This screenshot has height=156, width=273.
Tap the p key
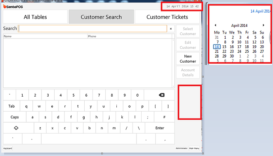(x=142, y=106)
